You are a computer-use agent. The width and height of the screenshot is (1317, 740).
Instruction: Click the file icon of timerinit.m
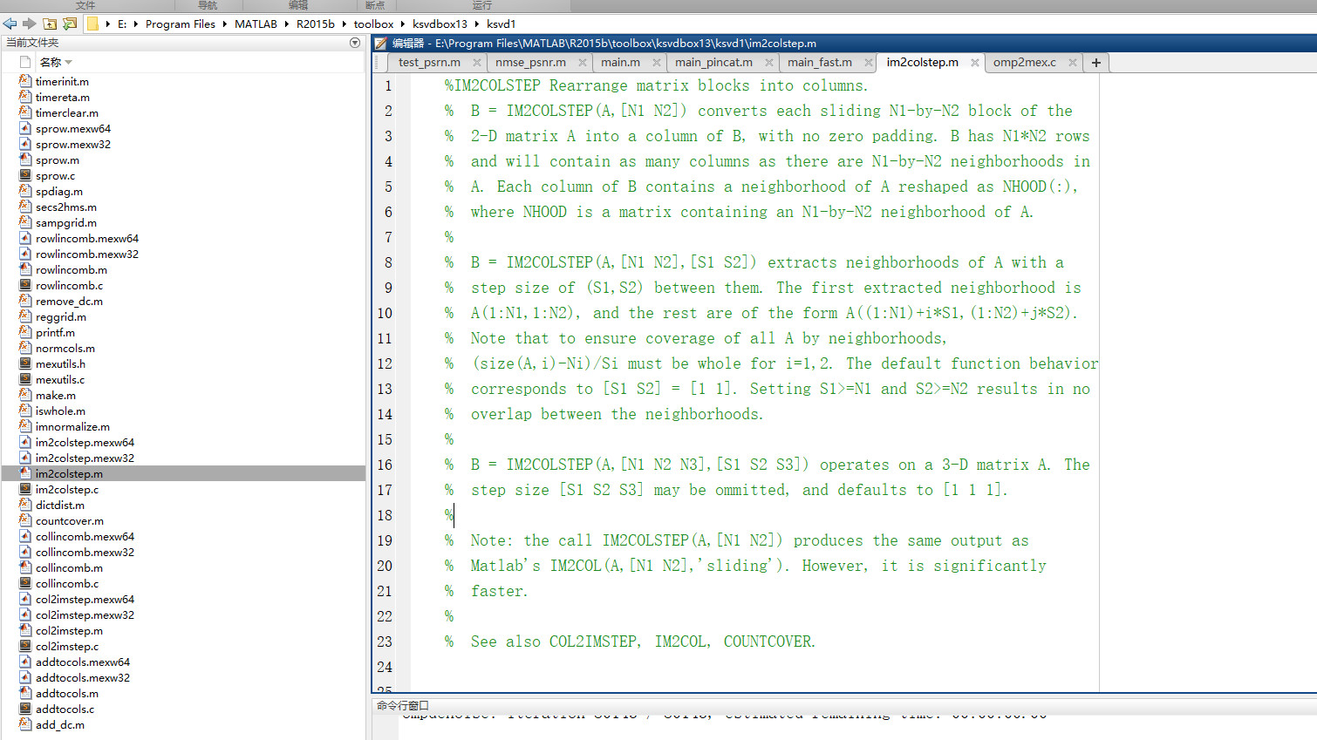coord(25,81)
